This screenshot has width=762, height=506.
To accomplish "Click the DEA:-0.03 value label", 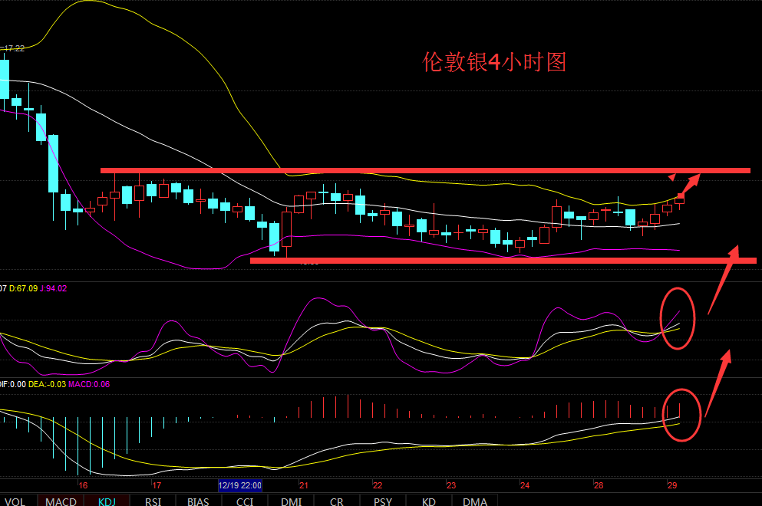I will [47, 384].
